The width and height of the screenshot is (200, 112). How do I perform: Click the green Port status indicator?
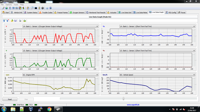point(14,105)
